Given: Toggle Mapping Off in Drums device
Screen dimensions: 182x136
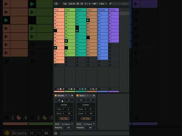Looking at the screenshot, I should click(x=68, y=128).
